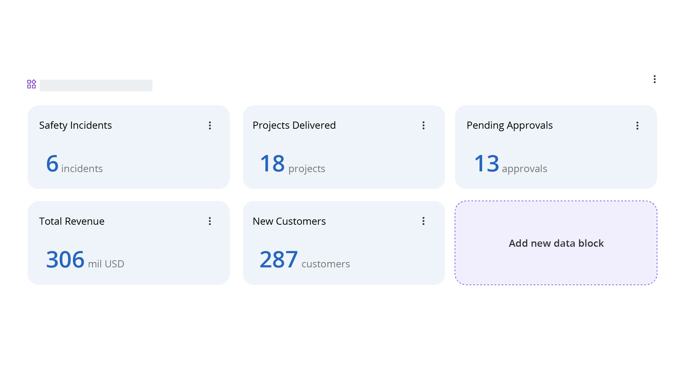Open Total Revenue card options menu

pos(210,221)
